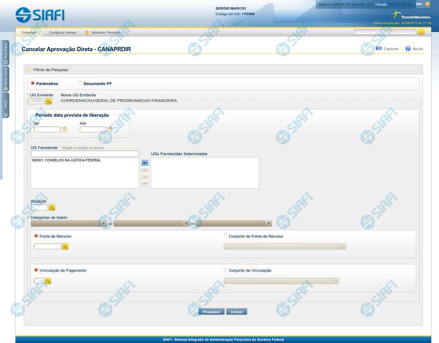This screenshot has width=439, height=343.
Task: Click the Limpar button
Action: pyautogui.click(x=236, y=312)
